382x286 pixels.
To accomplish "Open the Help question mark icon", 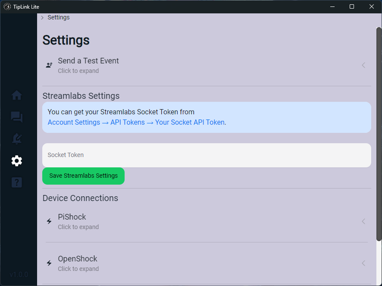I will 17,182.
